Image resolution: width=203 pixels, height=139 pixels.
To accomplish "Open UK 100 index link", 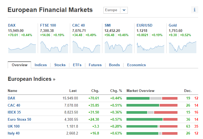I will tap(14, 126).
